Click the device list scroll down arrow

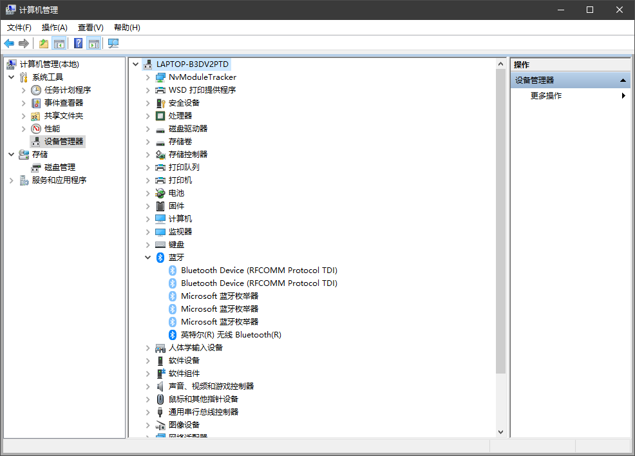coord(500,432)
